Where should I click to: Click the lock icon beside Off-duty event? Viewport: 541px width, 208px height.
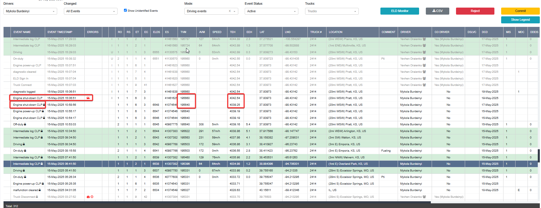tap(25, 124)
